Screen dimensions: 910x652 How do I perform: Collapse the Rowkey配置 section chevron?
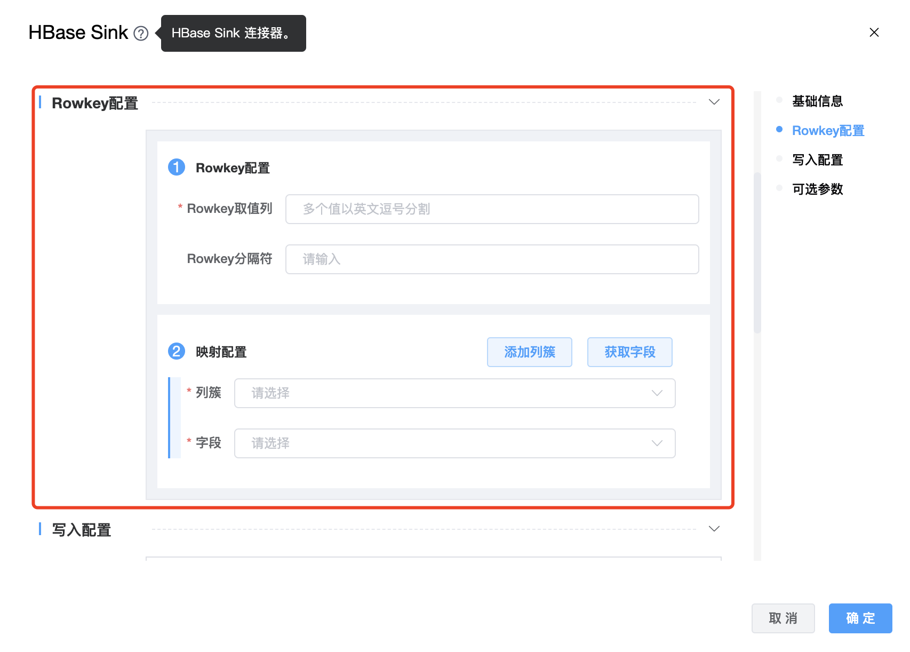714,102
